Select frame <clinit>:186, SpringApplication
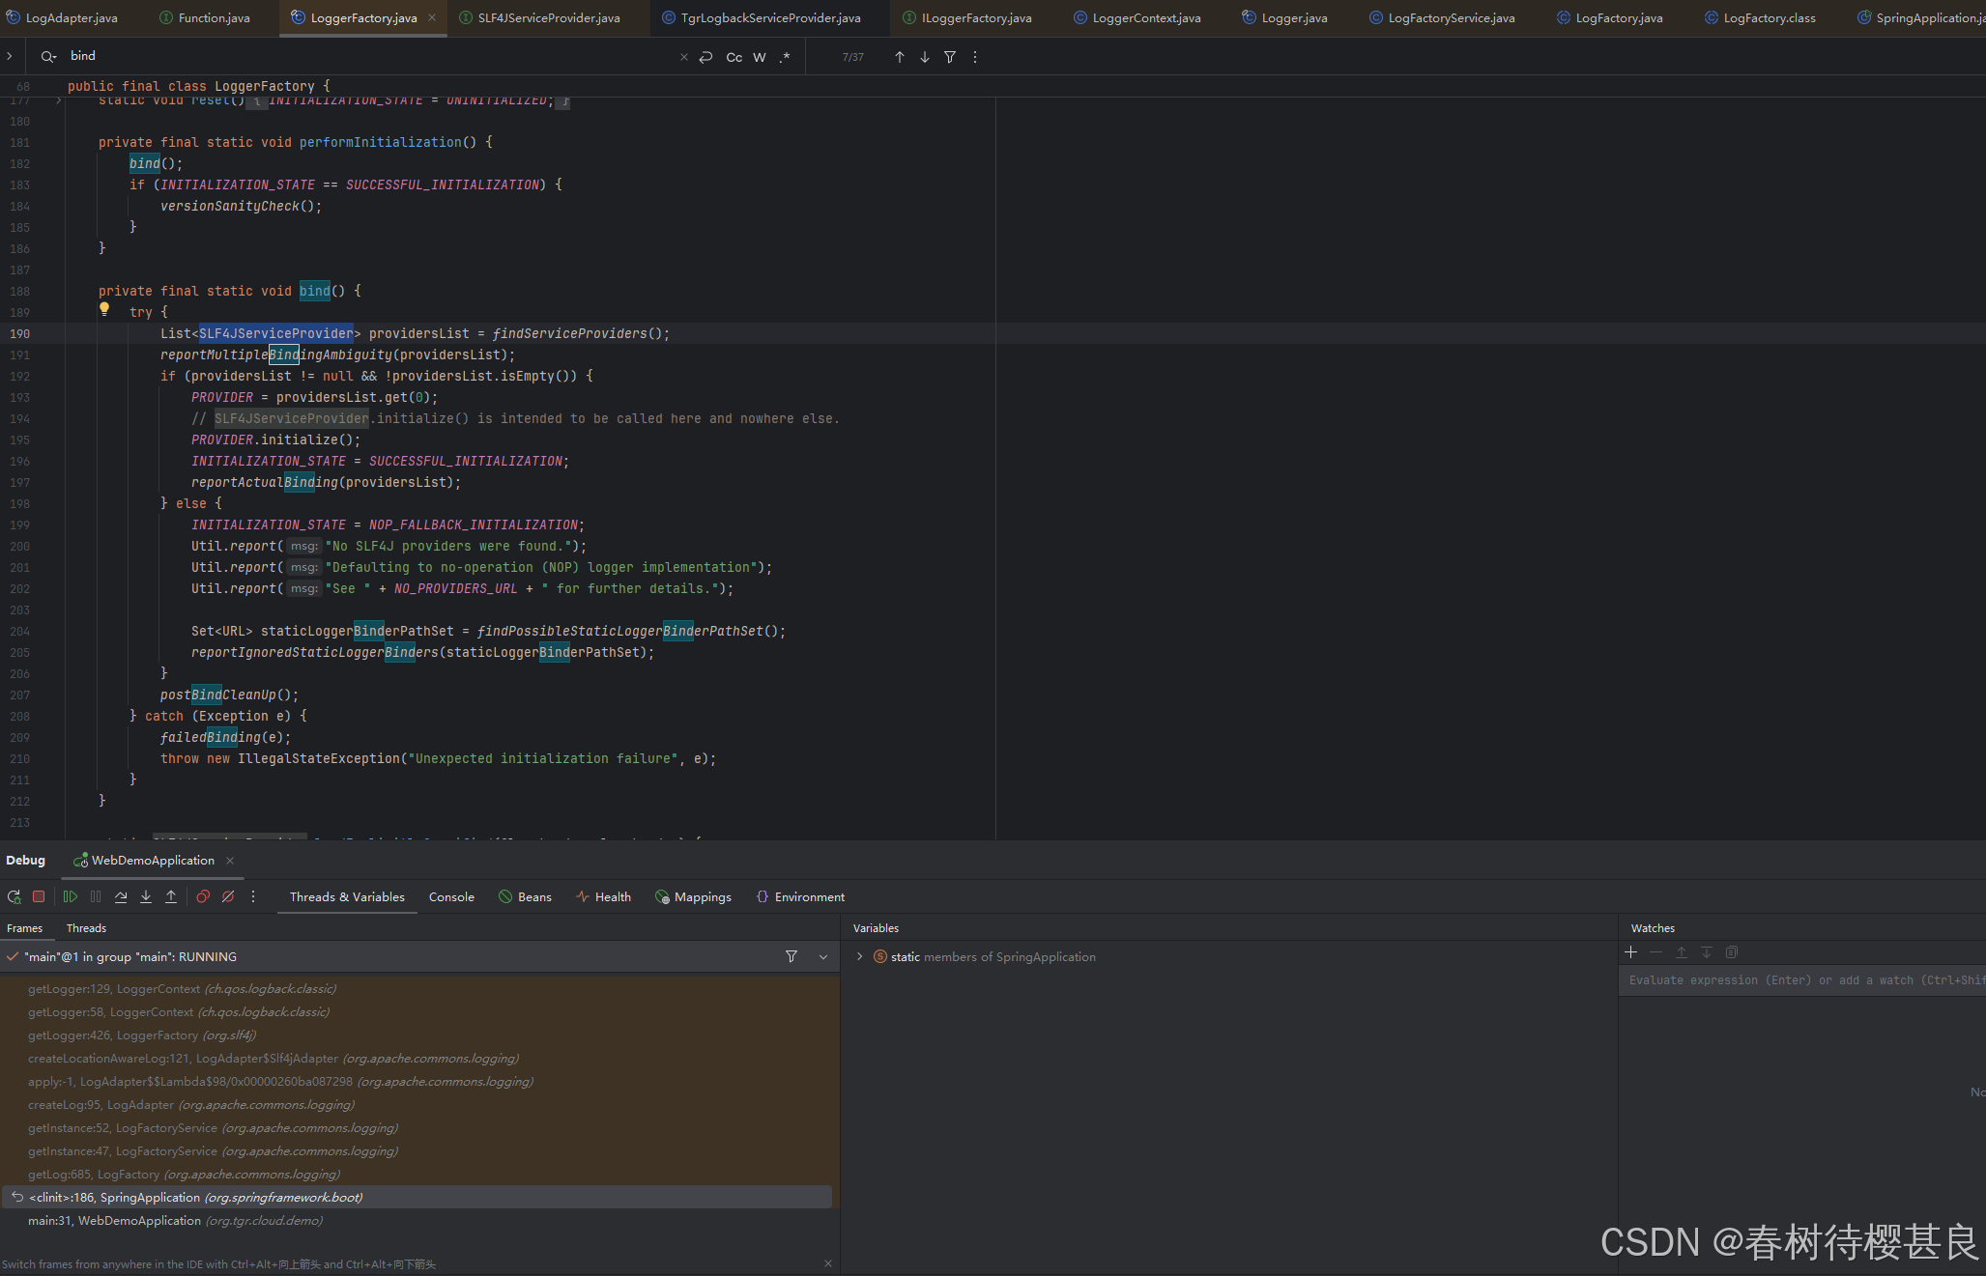This screenshot has width=1986, height=1276. (417, 1198)
